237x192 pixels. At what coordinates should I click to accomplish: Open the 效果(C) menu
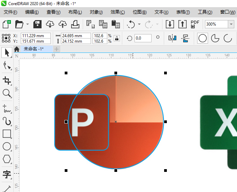tap(117, 12)
